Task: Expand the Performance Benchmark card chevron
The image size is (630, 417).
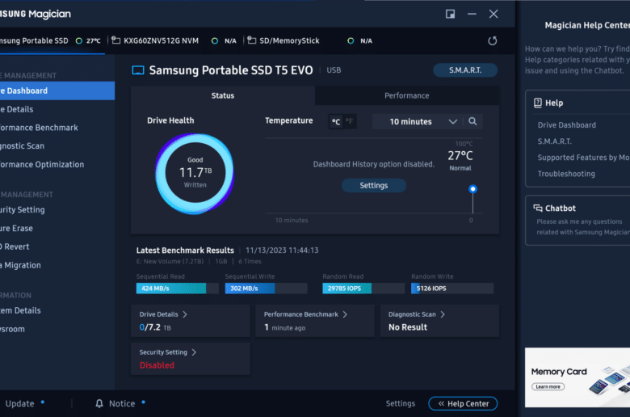Action: pos(345,314)
